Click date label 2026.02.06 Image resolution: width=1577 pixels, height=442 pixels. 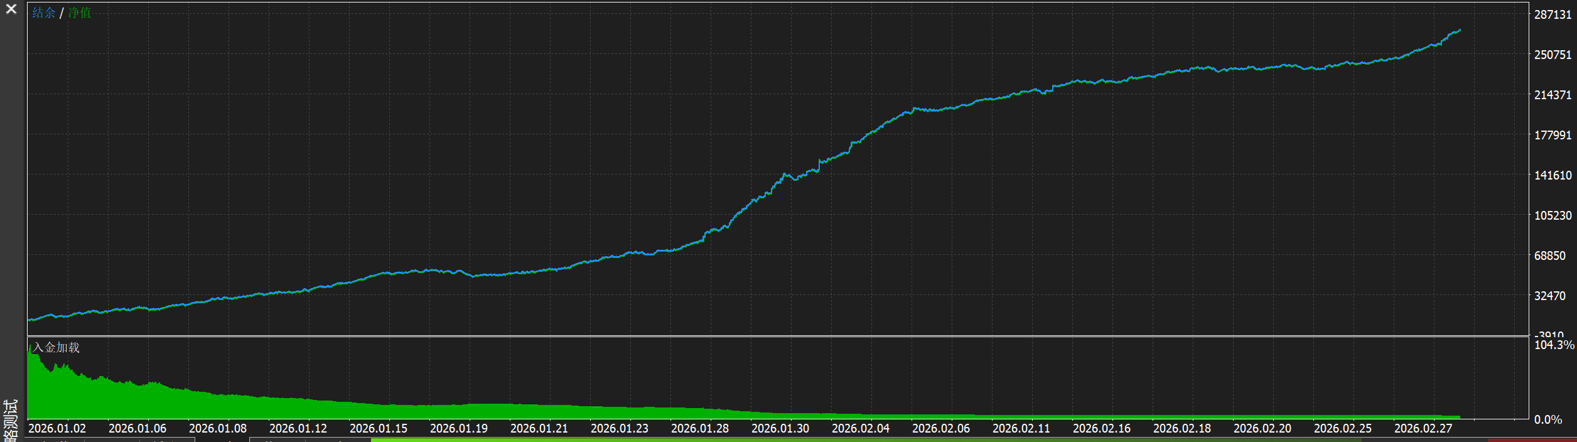pyautogui.click(x=941, y=428)
